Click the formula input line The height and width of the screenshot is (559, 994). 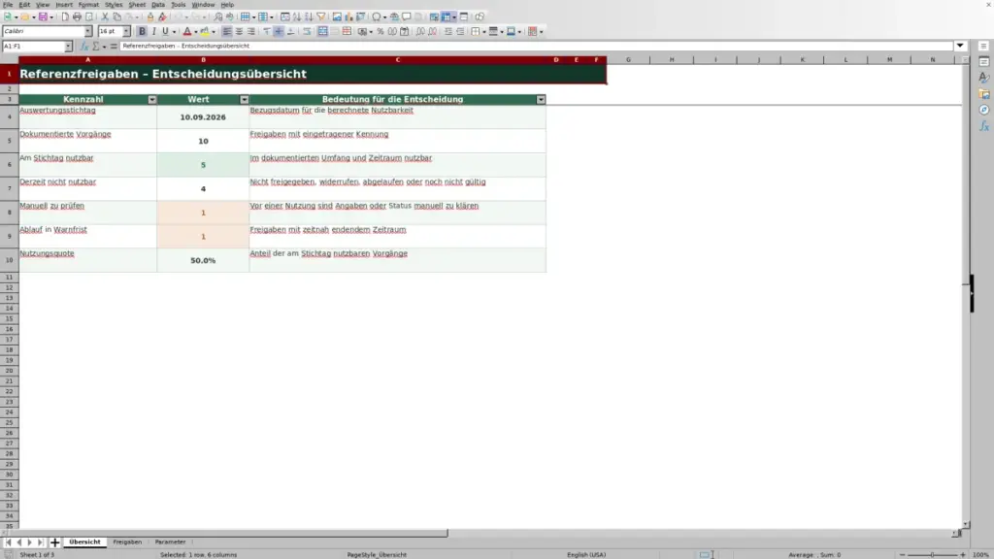tap(536, 47)
